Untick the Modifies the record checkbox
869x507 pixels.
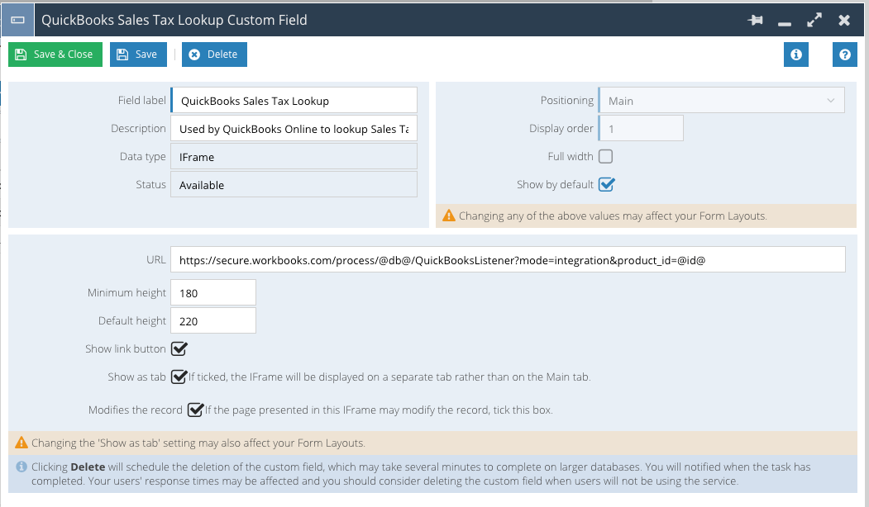pyautogui.click(x=195, y=410)
